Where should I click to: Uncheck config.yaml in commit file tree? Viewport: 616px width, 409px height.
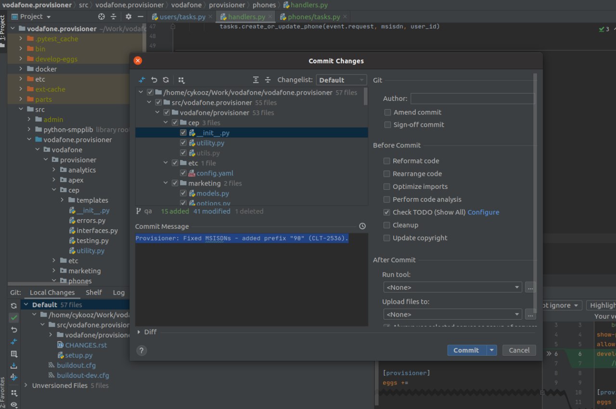point(183,173)
